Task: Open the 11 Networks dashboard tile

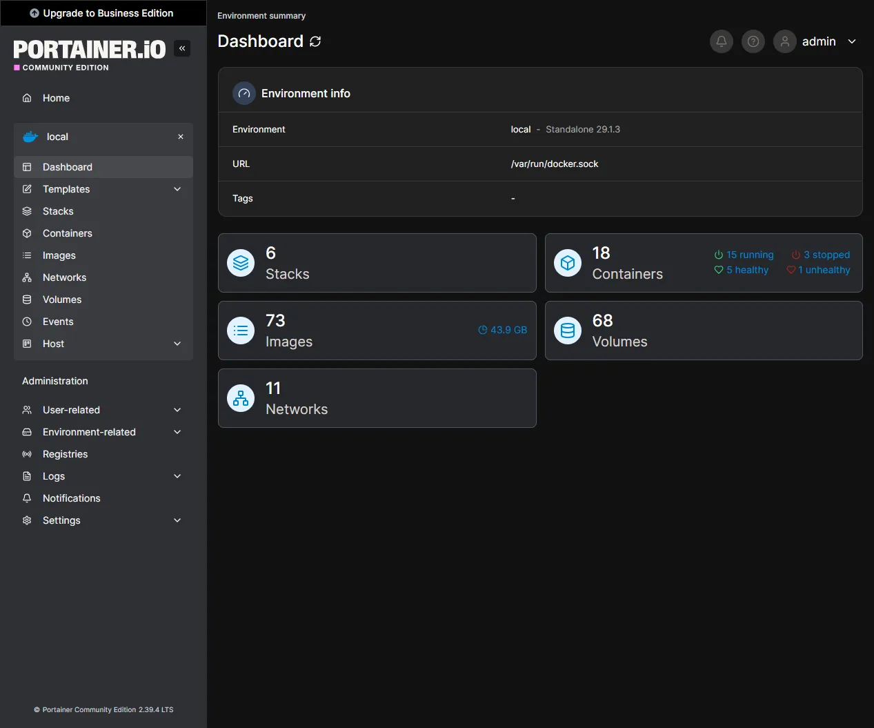Action: click(377, 398)
